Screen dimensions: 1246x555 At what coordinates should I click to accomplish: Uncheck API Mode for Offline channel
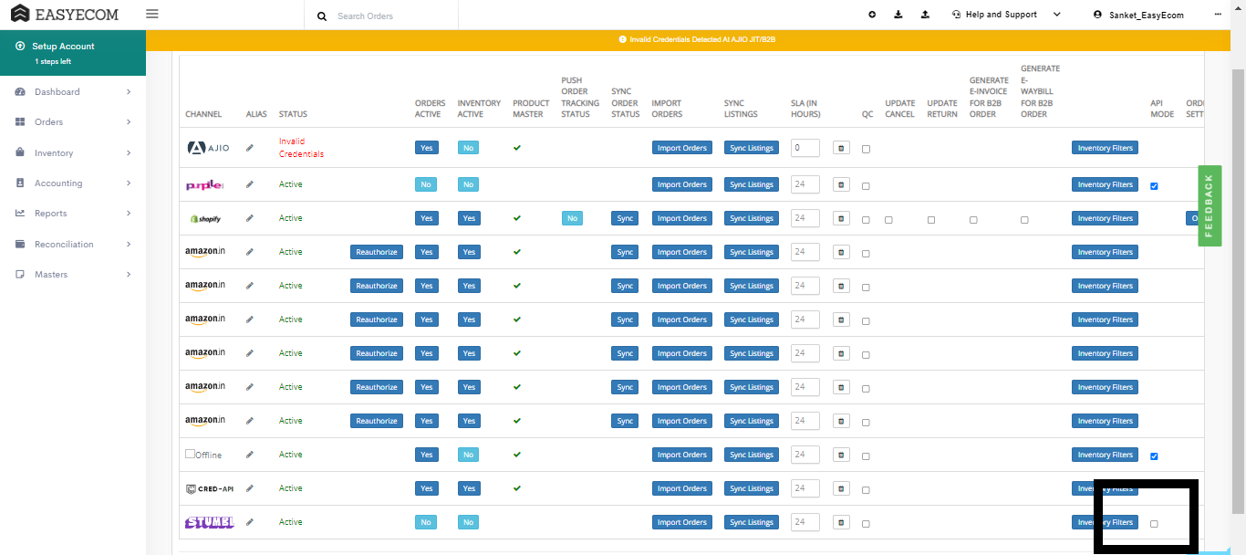[1154, 456]
